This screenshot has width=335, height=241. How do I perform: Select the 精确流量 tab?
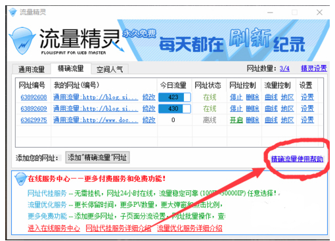coord(71,68)
